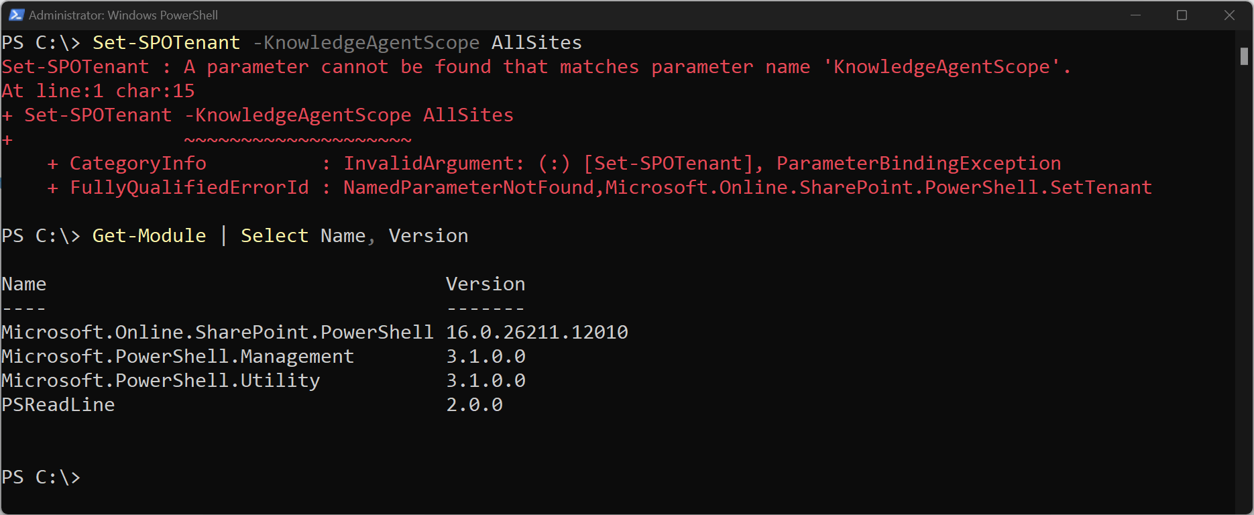Image resolution: width=1254 pixels, height=515 pixels.
Task: Click the yellow Set-SPOTenant command on the first line
Action: click(166, 43)
